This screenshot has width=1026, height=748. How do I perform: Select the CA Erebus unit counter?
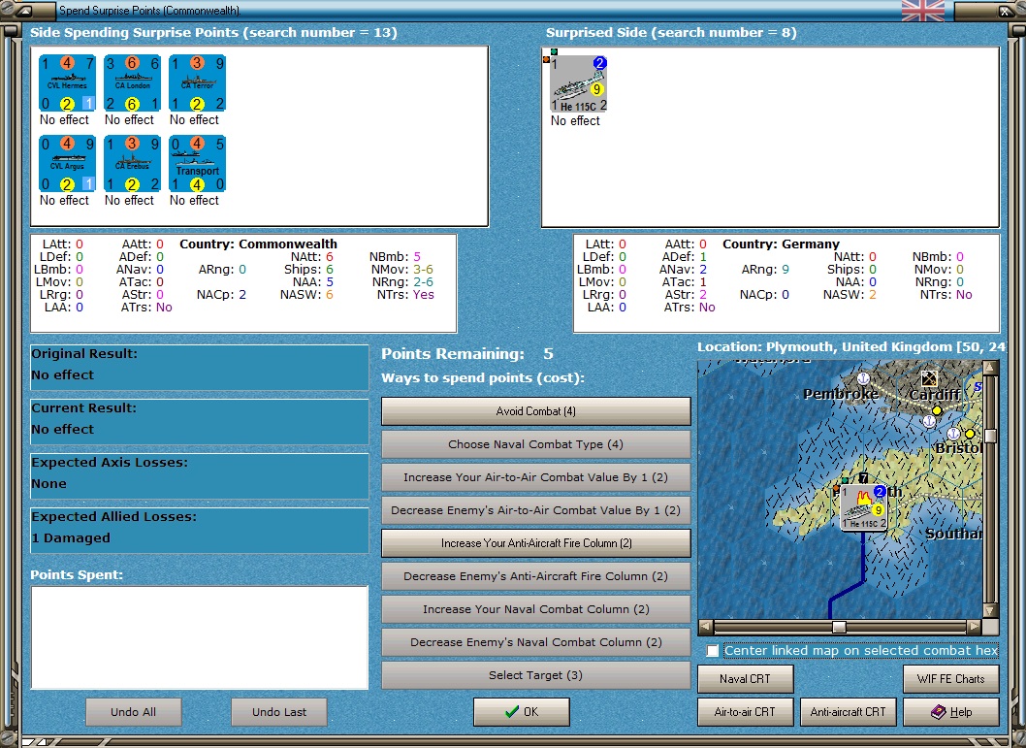132,164
